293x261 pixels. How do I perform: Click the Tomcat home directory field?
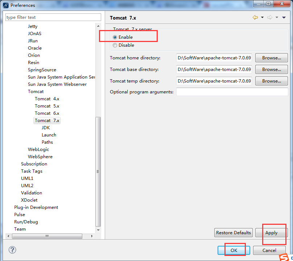(214, 58)
